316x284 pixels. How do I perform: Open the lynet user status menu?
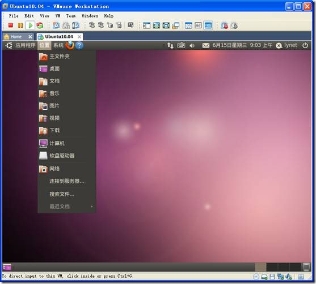pyautogui.click(x=286, y=45)
